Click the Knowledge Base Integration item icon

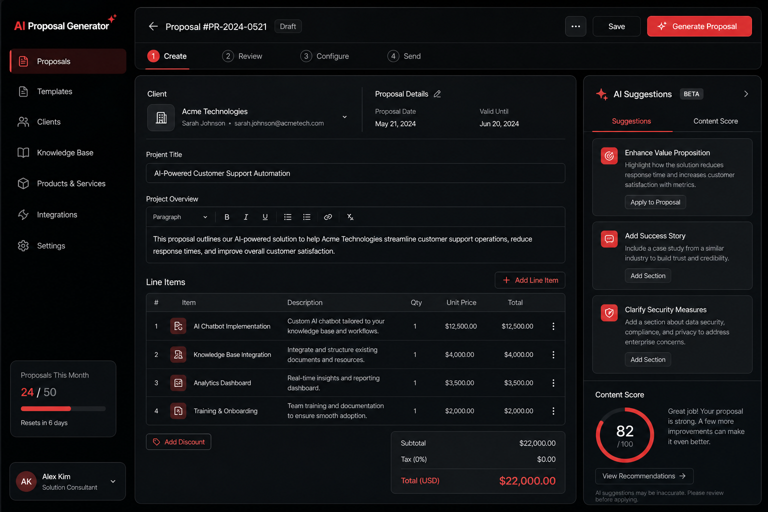pyautogui.click(x=178, y=355)
